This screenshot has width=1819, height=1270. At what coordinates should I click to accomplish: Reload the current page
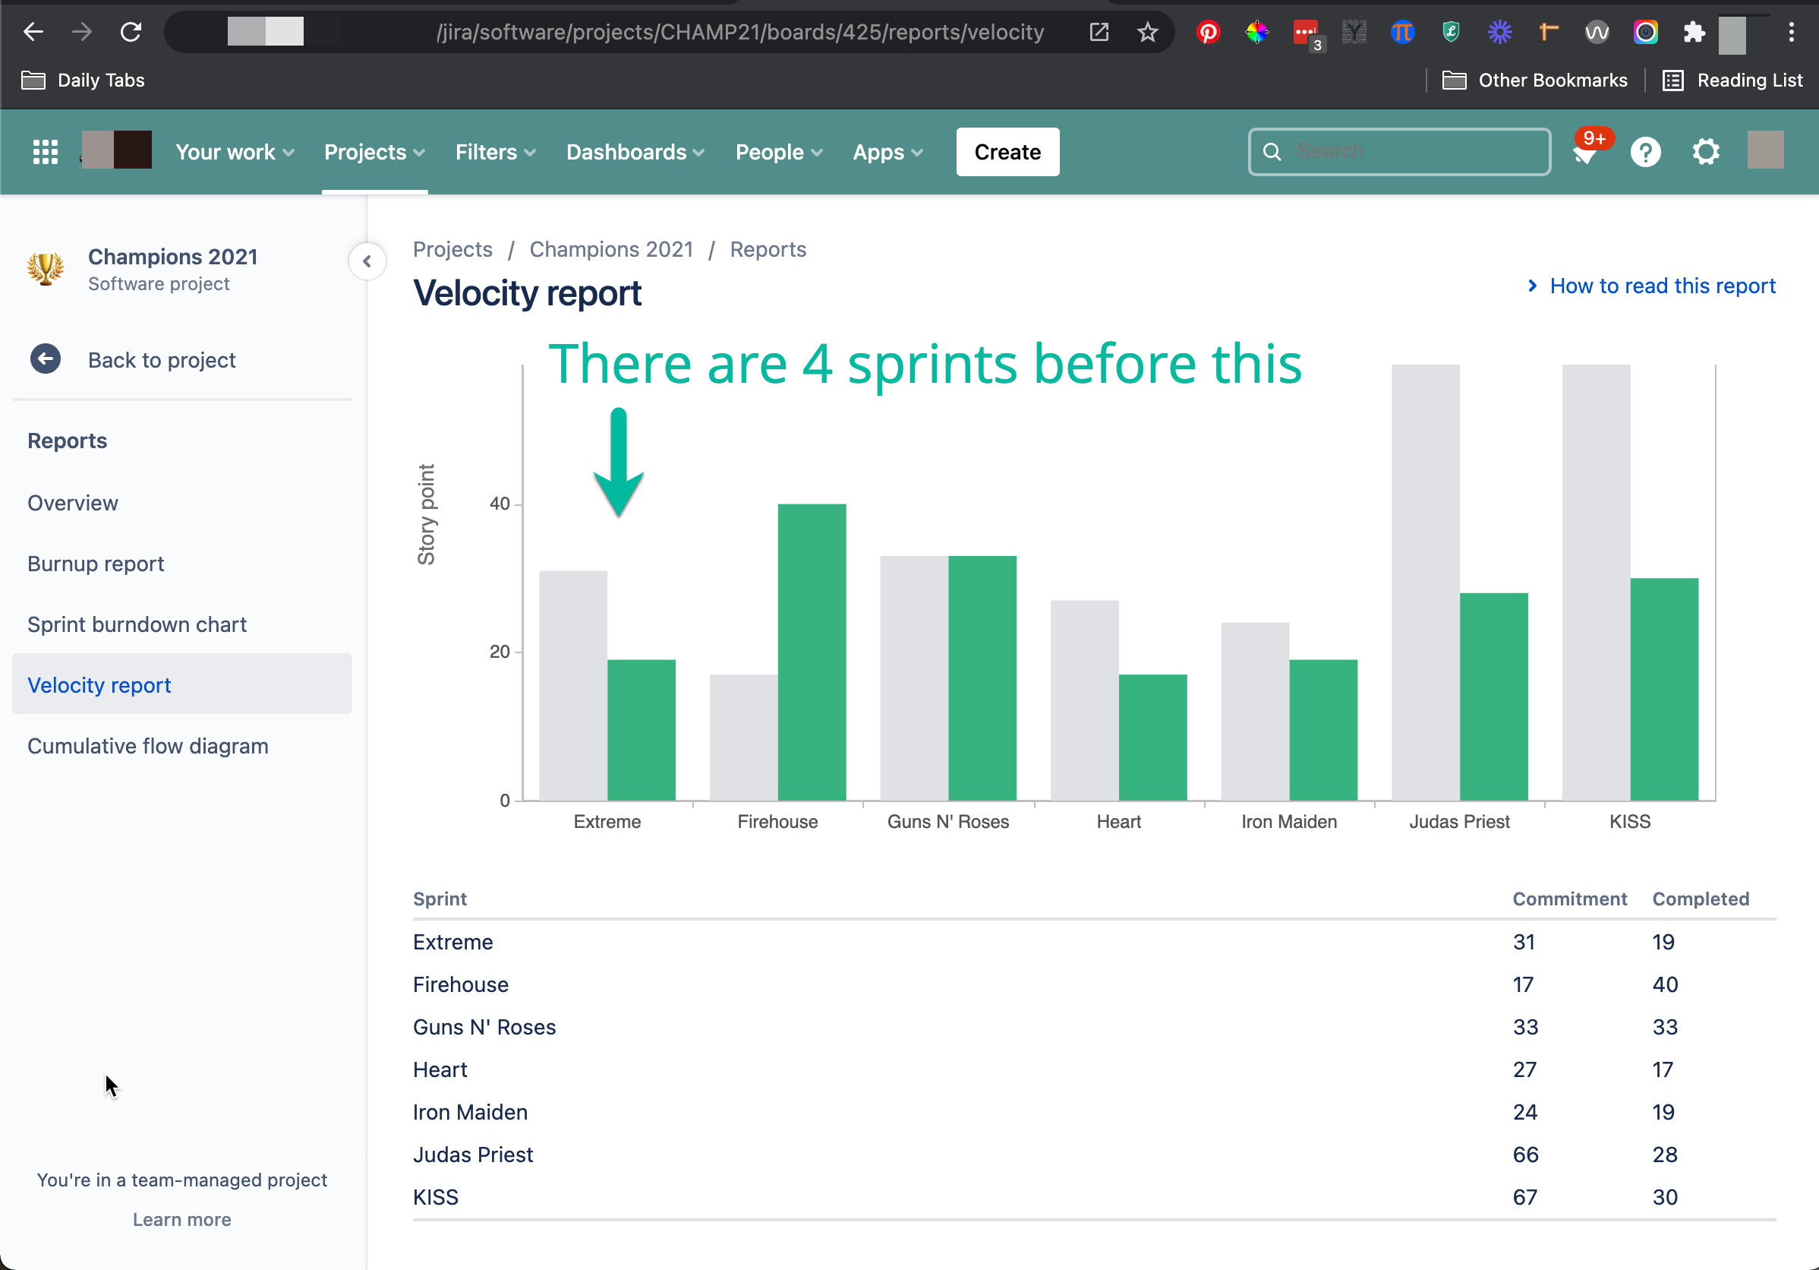(131, 32)
